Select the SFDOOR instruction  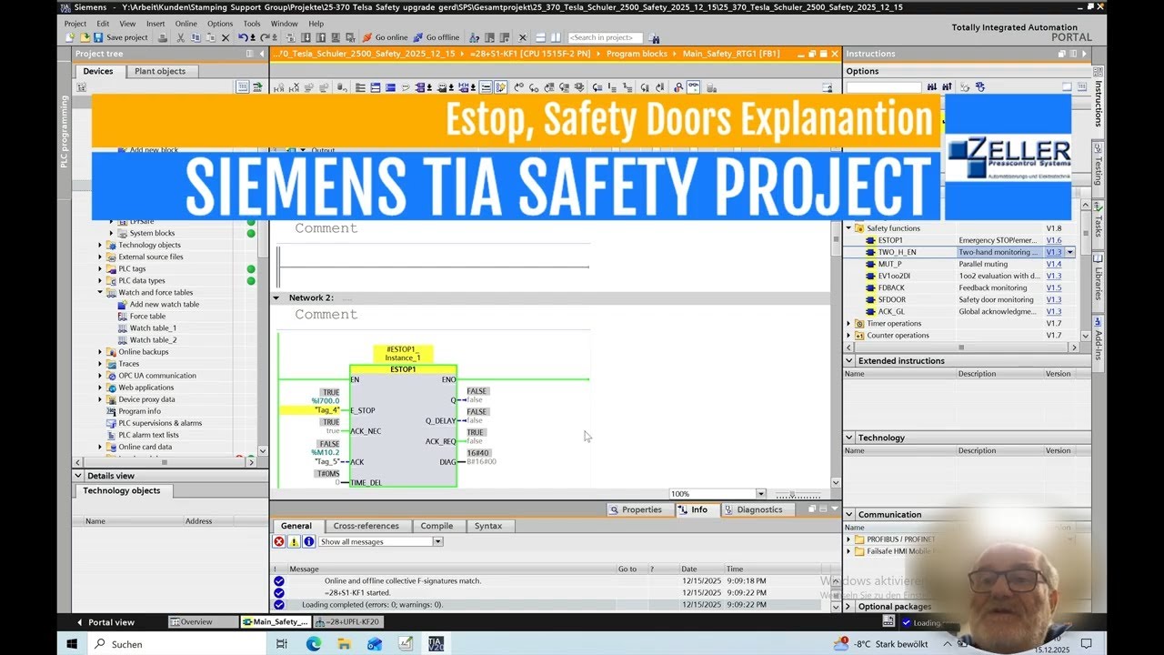pyautogui.click(x=891, y=299)
